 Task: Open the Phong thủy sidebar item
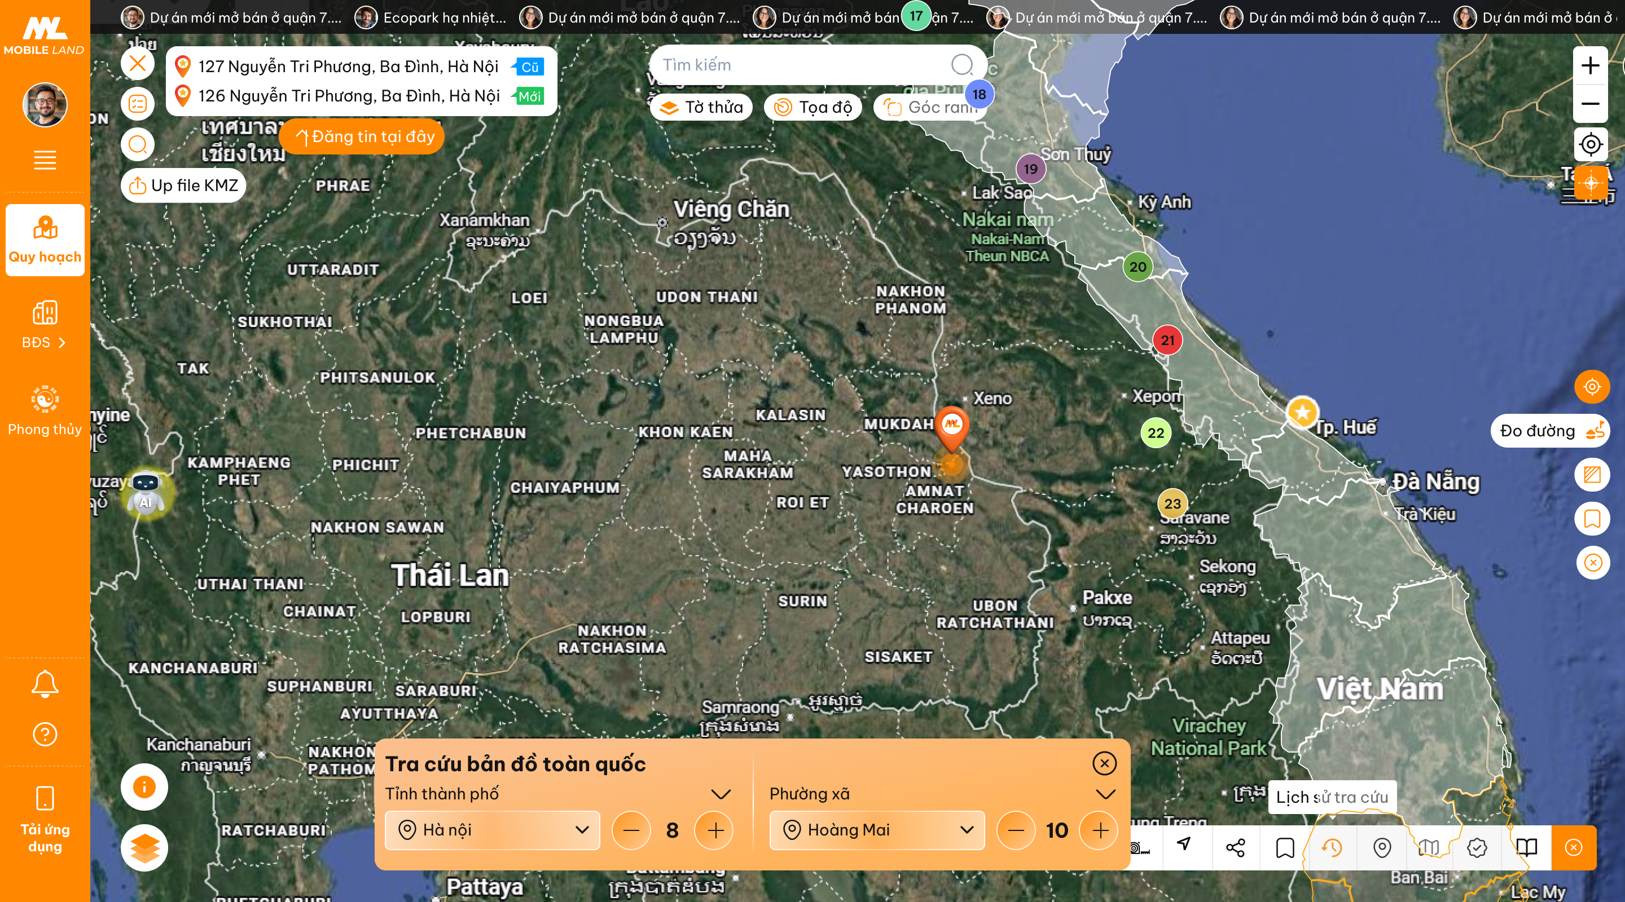[45, 411]
